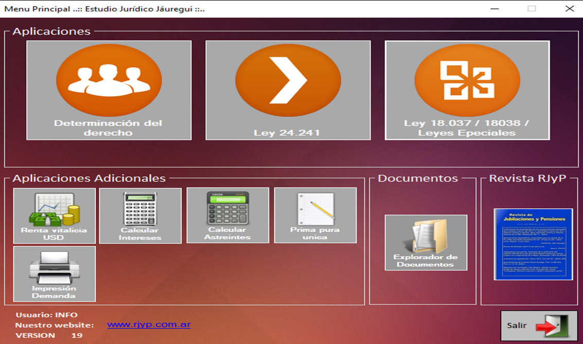Screen dimensions: 583x344
Task: Open the Calcular Astreintes calculator
Action: (x=227, y=215)
